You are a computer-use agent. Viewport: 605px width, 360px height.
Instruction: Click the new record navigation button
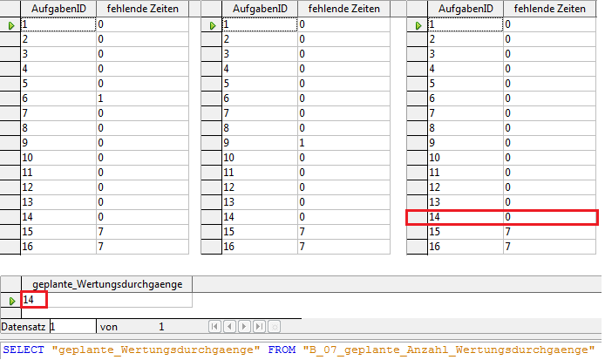coord(274,326)
